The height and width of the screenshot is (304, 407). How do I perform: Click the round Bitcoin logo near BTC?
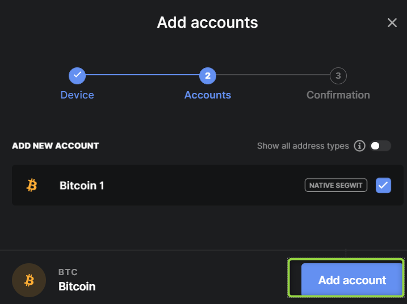click(29, 280)
